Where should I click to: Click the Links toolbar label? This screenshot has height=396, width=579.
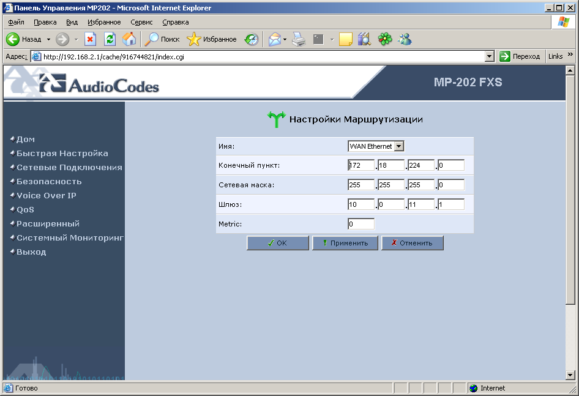click(x=555, y=56)
